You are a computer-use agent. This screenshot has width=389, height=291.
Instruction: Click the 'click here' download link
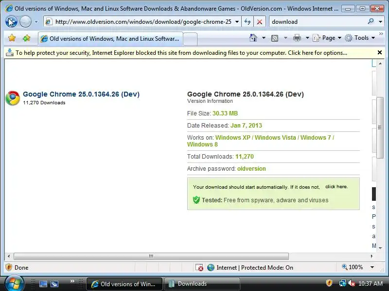[x=336, y=187]
